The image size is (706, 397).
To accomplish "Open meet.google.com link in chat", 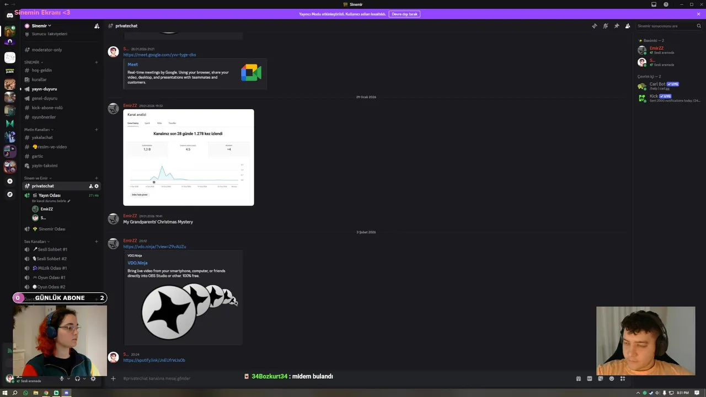I will point(159,55).
